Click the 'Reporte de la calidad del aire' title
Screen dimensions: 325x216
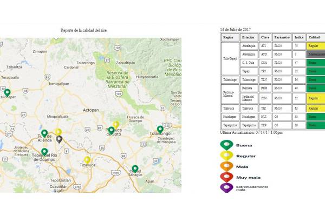click(x=83, y=30)
